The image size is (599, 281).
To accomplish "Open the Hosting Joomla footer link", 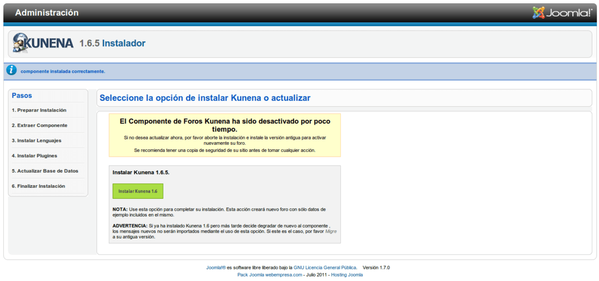I will click(347, 274).
